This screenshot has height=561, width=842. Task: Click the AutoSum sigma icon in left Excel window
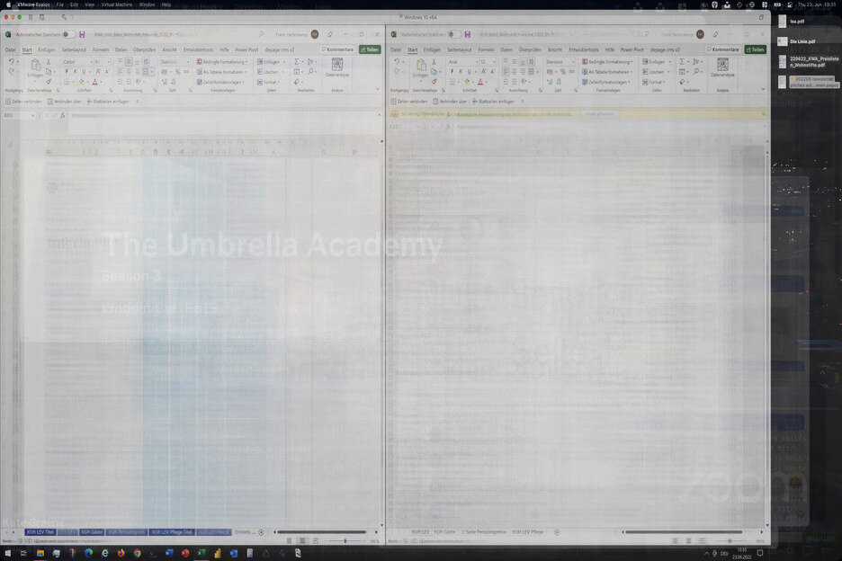click(297, 62)
